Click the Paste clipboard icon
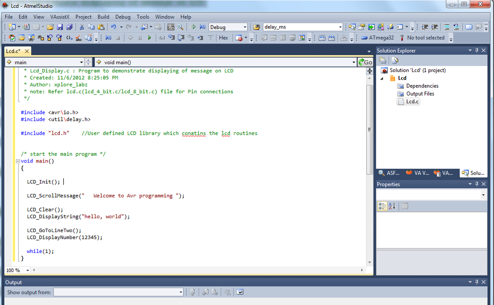The height and width of the screenshot is (305, 494). 101,27
